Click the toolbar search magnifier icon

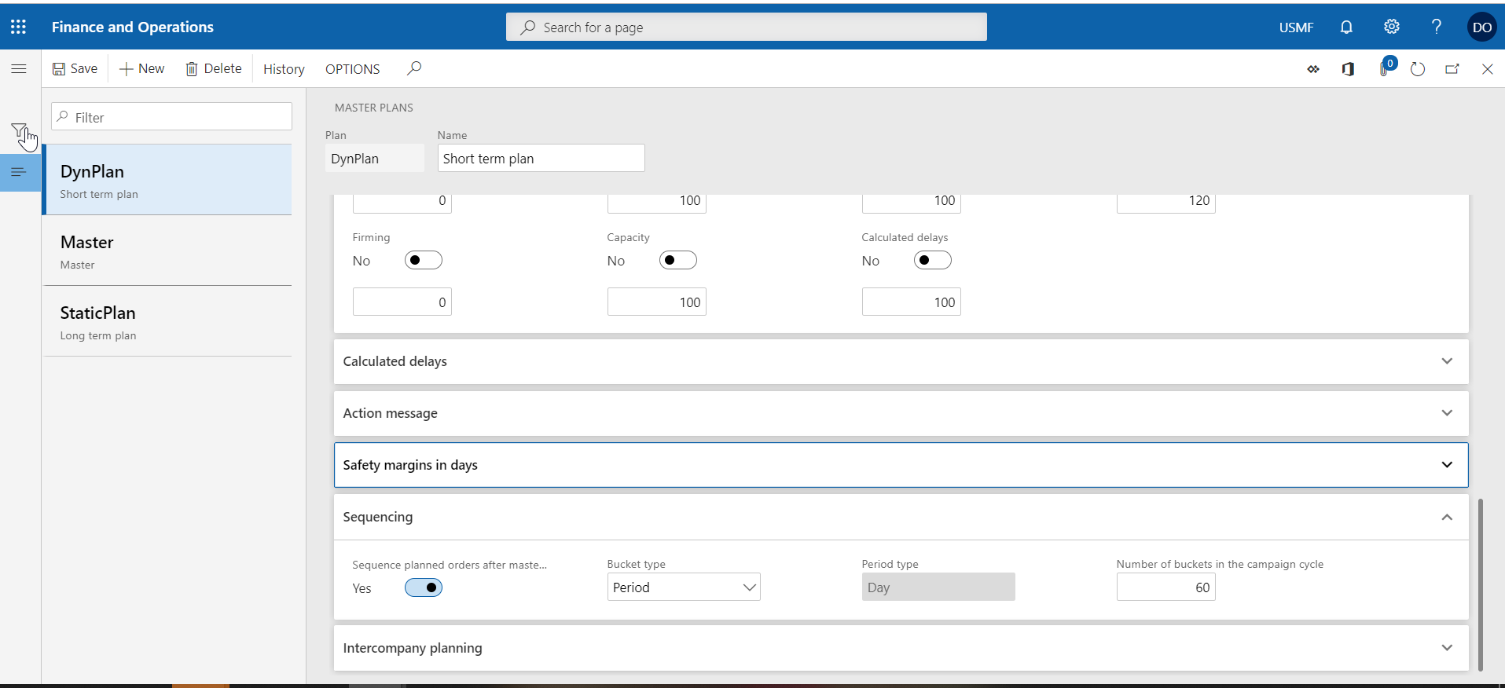414,68
